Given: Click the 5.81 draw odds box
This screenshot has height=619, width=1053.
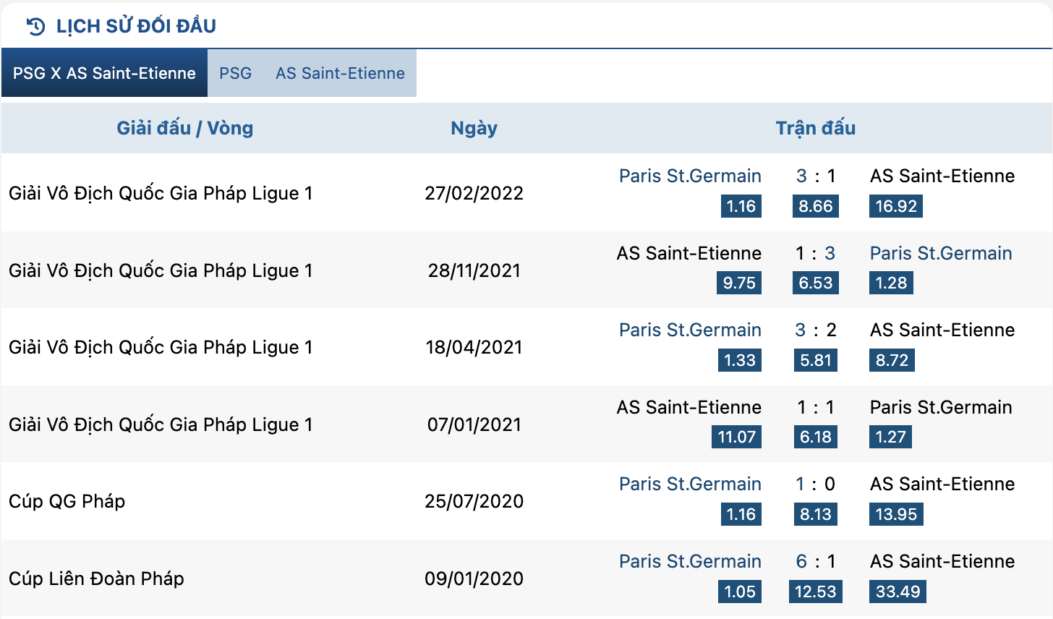Looking at the screenshot, I should click(815, 360).
